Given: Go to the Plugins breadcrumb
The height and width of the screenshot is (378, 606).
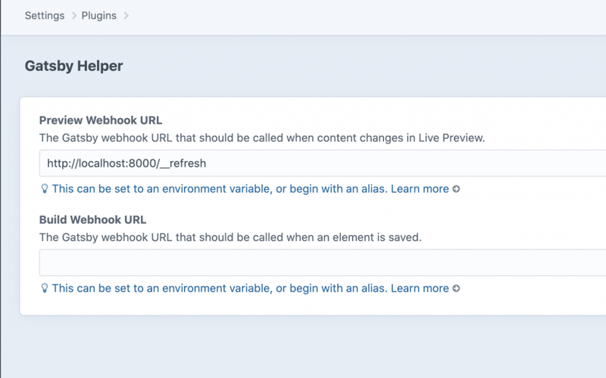Looking at the screenshot, I should click(98, 15).
